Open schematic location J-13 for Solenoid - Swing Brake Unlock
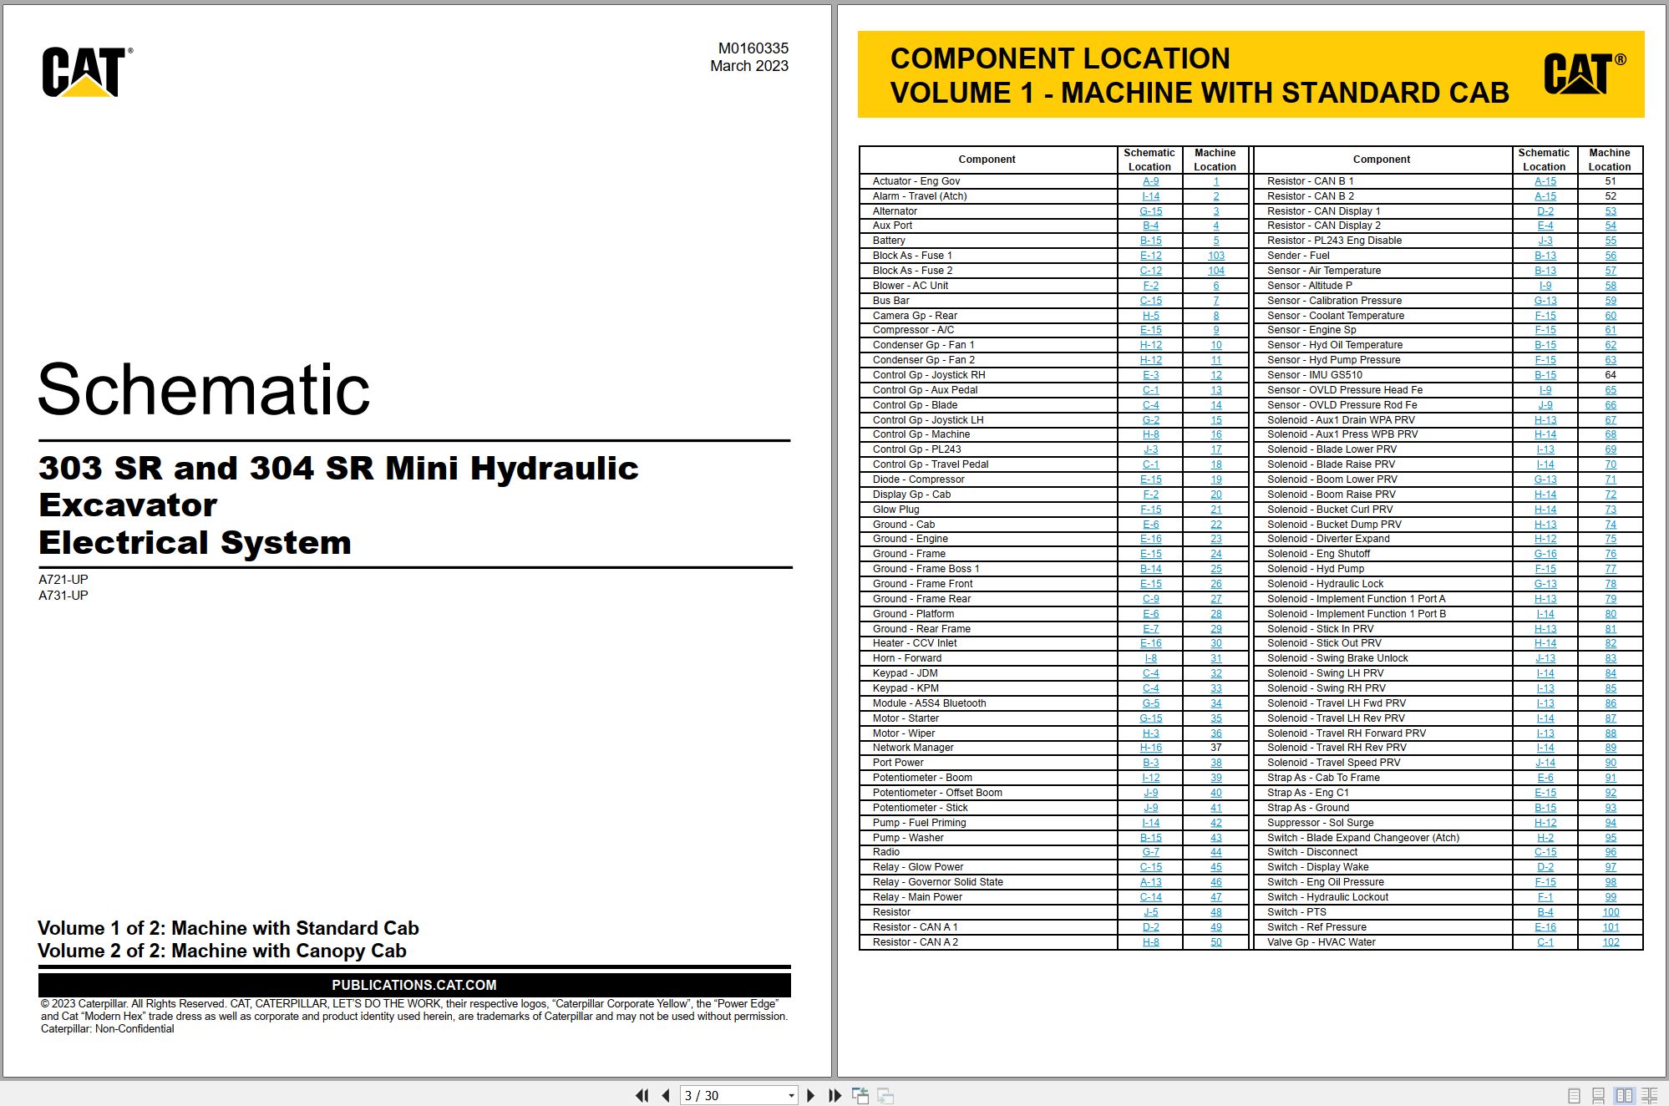The height and width of the screenshot is (1106, 1669). click(x=1545, y=658)
